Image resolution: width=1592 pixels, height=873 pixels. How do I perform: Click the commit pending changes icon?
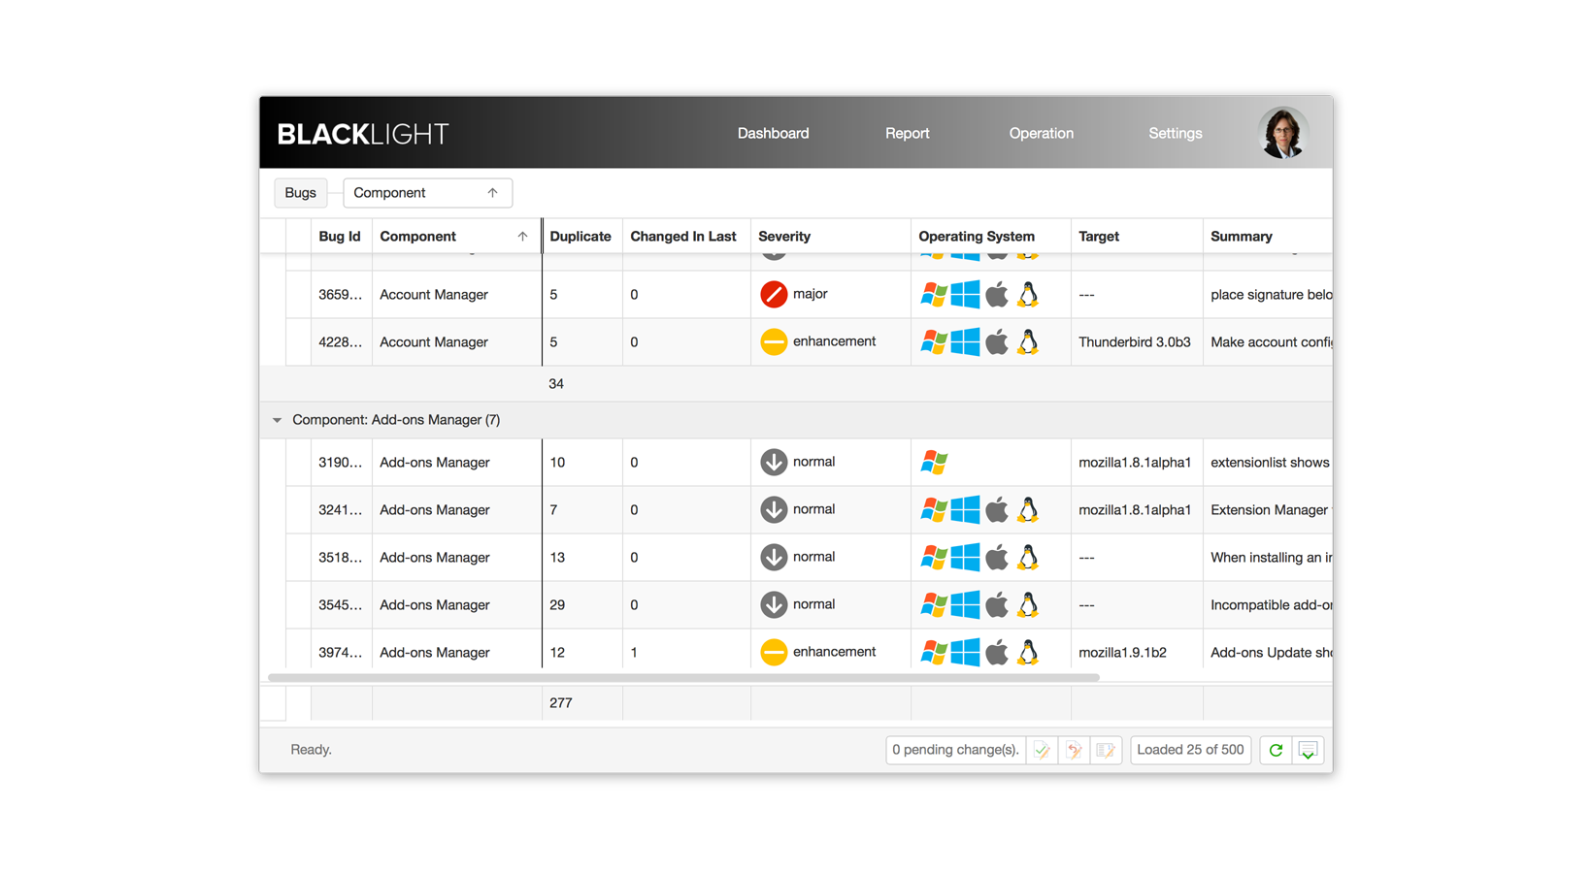pyautogui.click(x=1042, y=750)
